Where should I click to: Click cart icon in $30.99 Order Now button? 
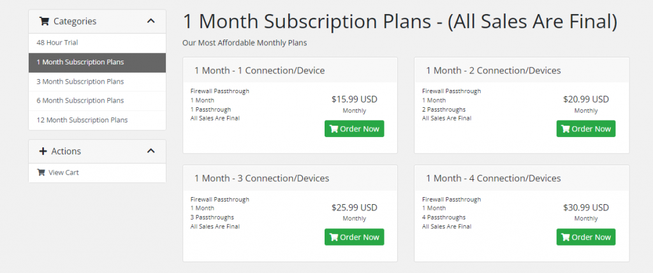tap(565, 237)
